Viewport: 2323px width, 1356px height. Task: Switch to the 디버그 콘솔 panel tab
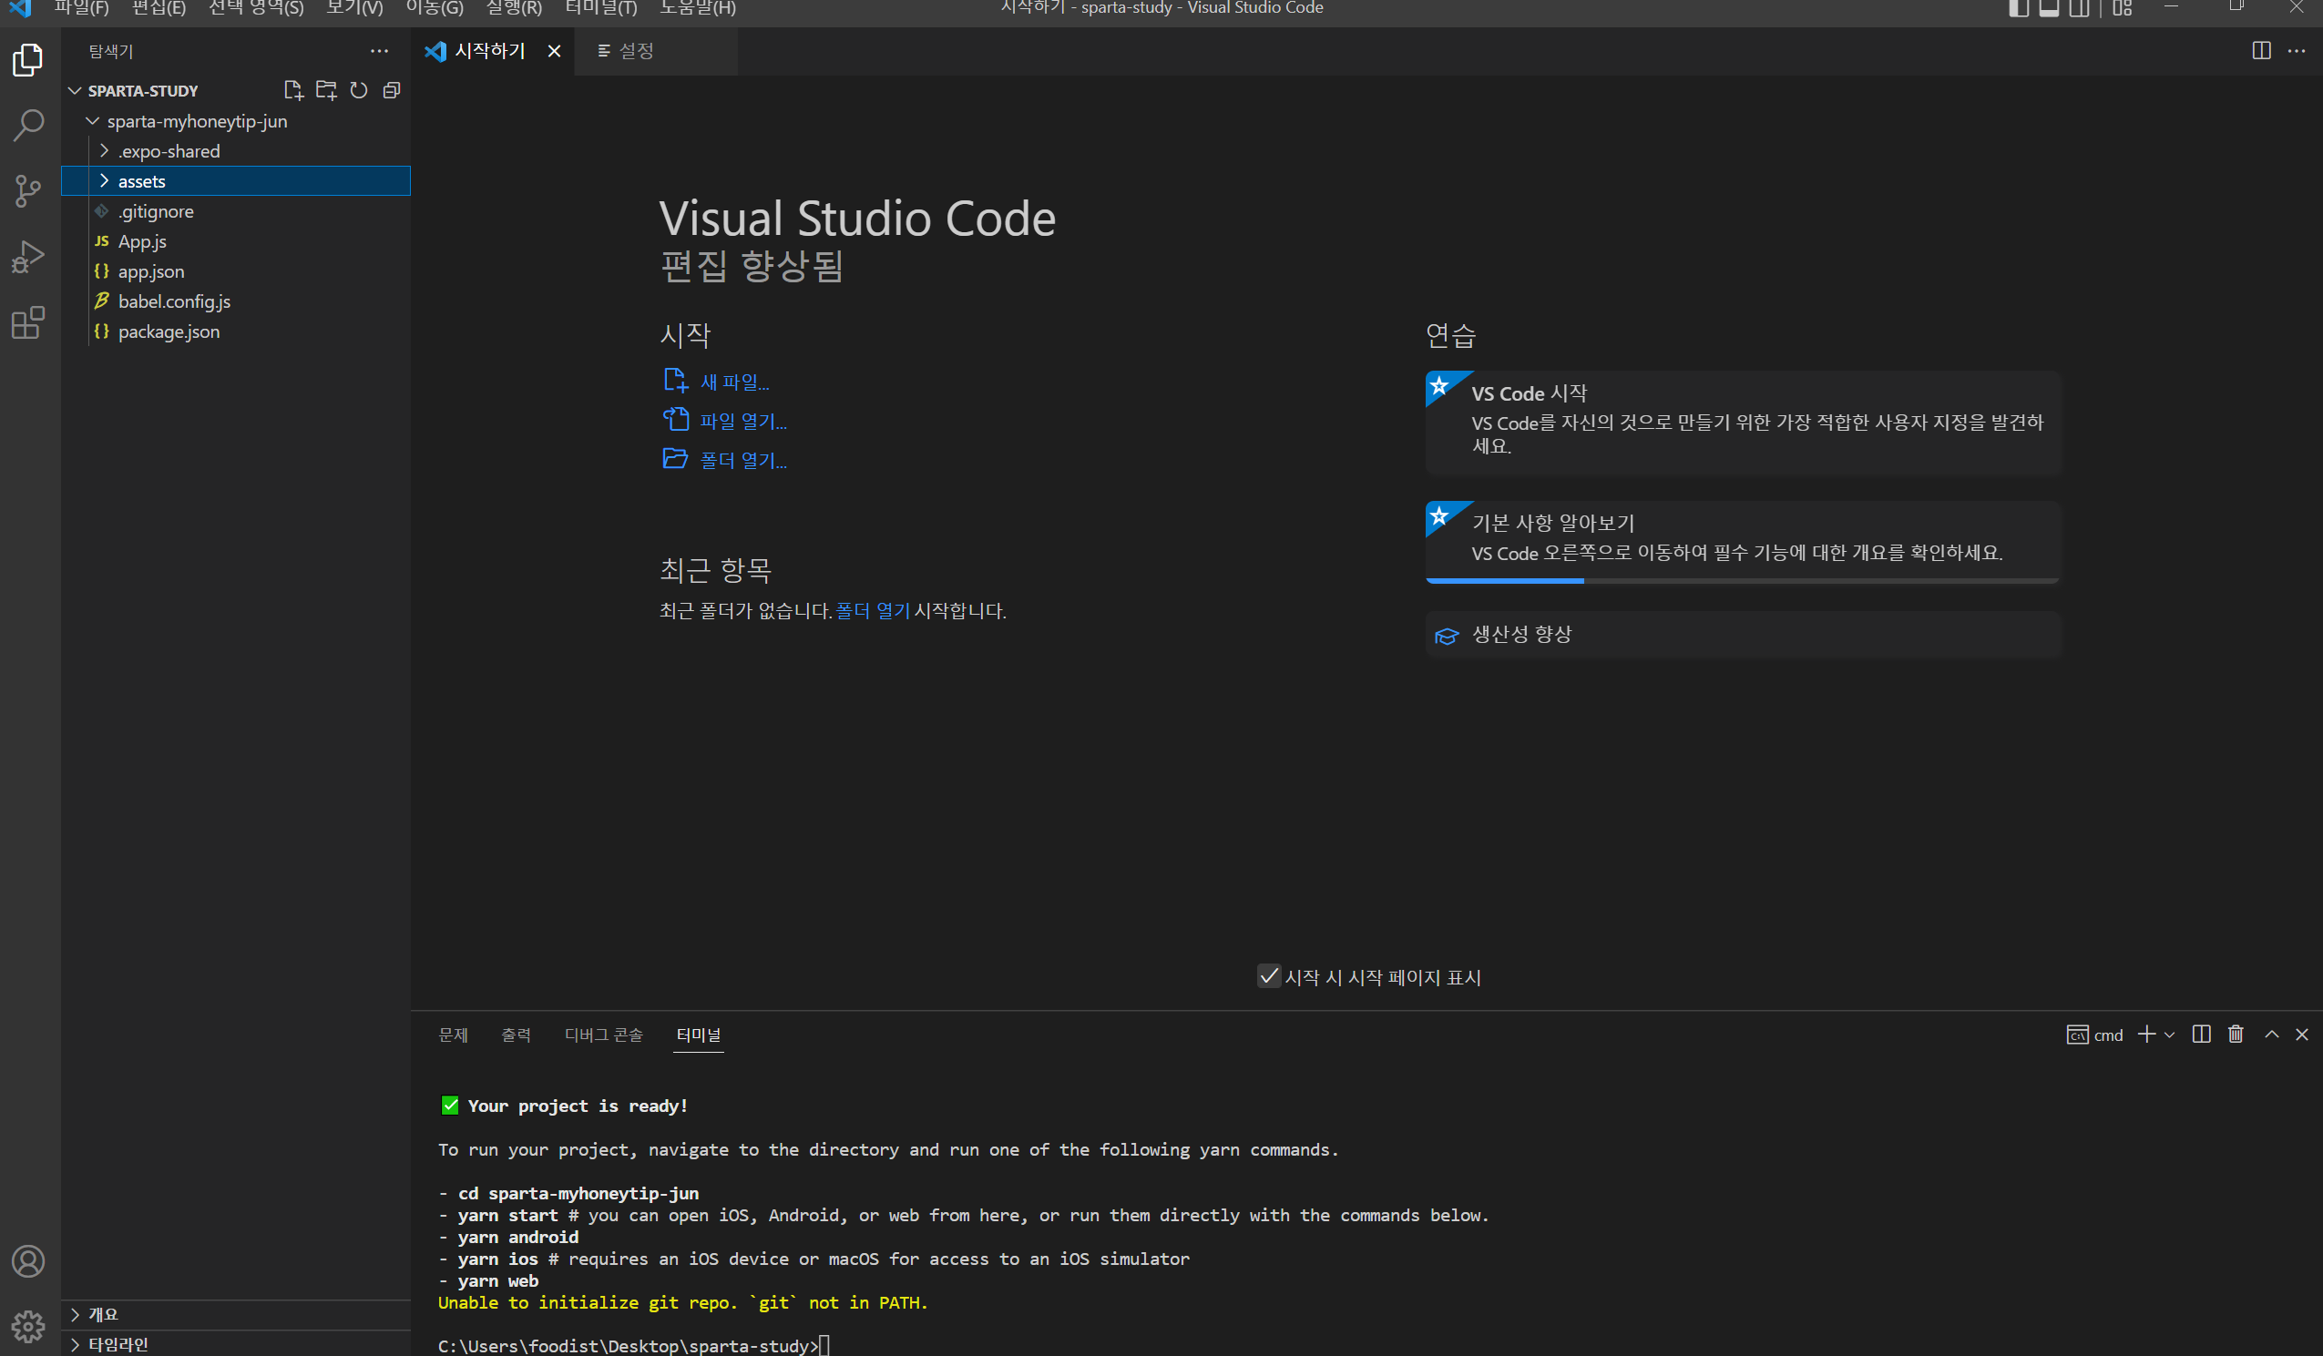point(604,1035)
